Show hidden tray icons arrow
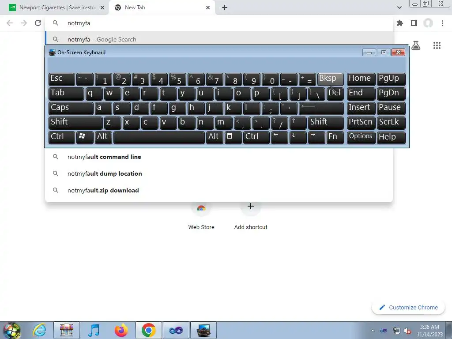 373,331
